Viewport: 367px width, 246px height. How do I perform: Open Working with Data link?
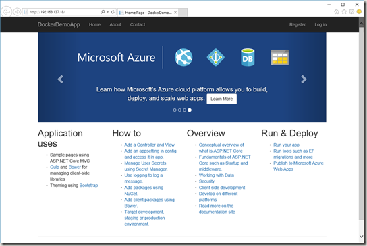(217, 175)
